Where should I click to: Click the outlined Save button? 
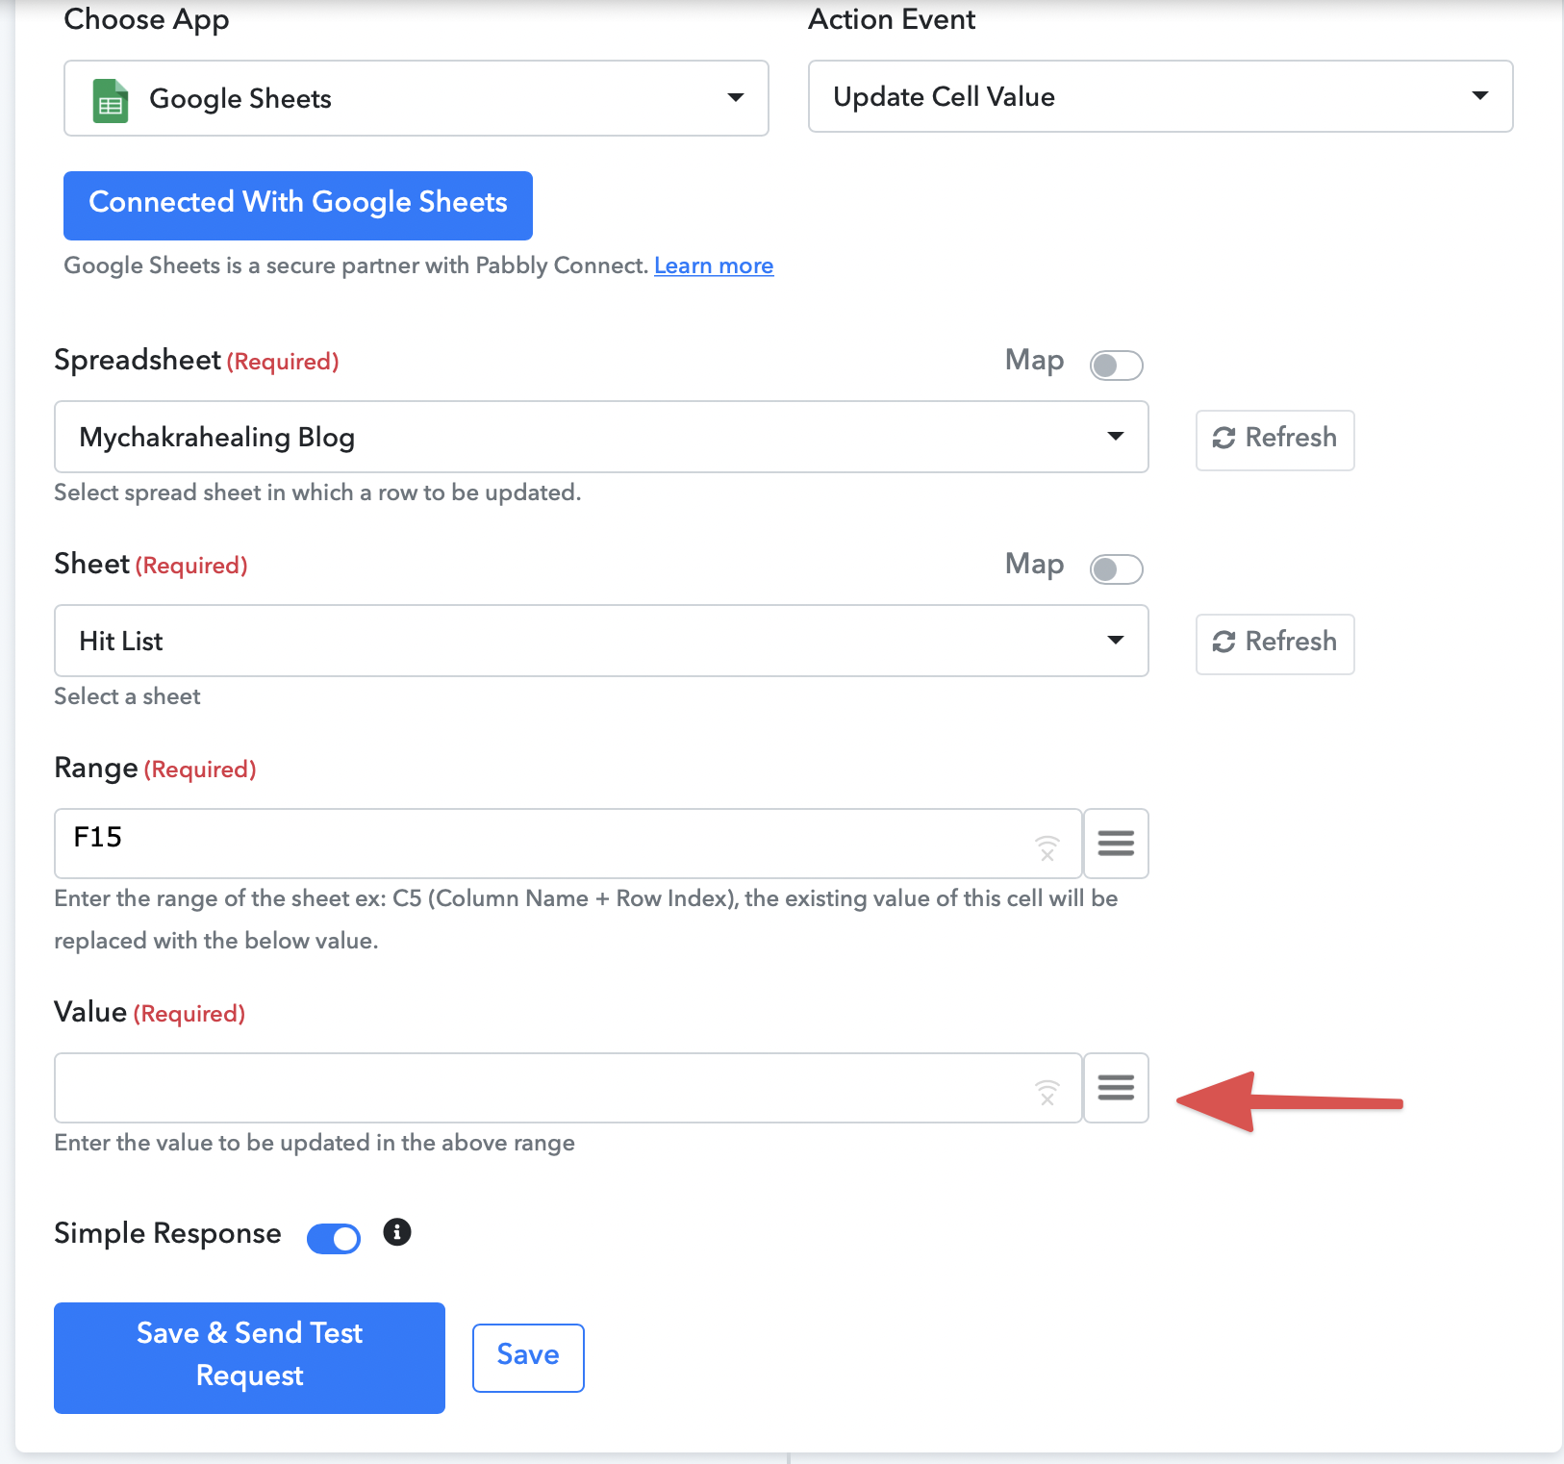click(x=528, y=1357)
